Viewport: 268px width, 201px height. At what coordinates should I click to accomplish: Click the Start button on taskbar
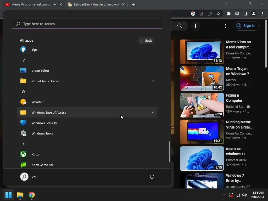coord(8,195)
